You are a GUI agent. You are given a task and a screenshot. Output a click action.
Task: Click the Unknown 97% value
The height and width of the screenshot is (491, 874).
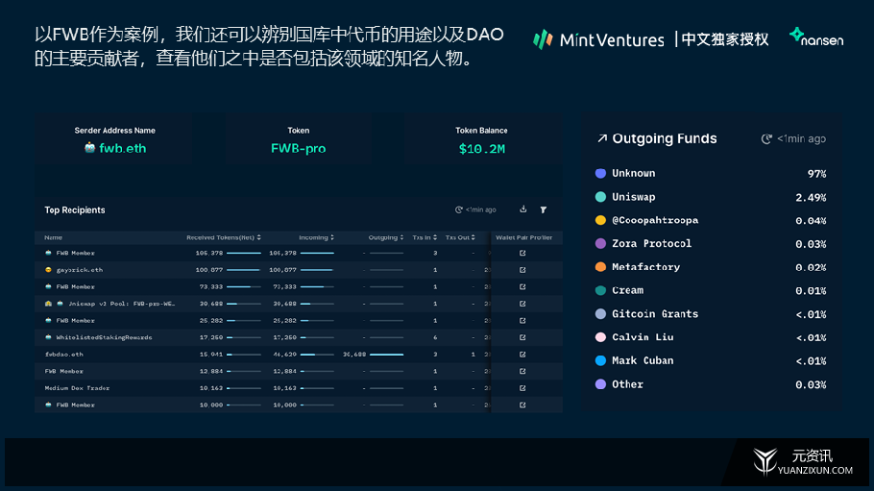click(x=816, y=174)
